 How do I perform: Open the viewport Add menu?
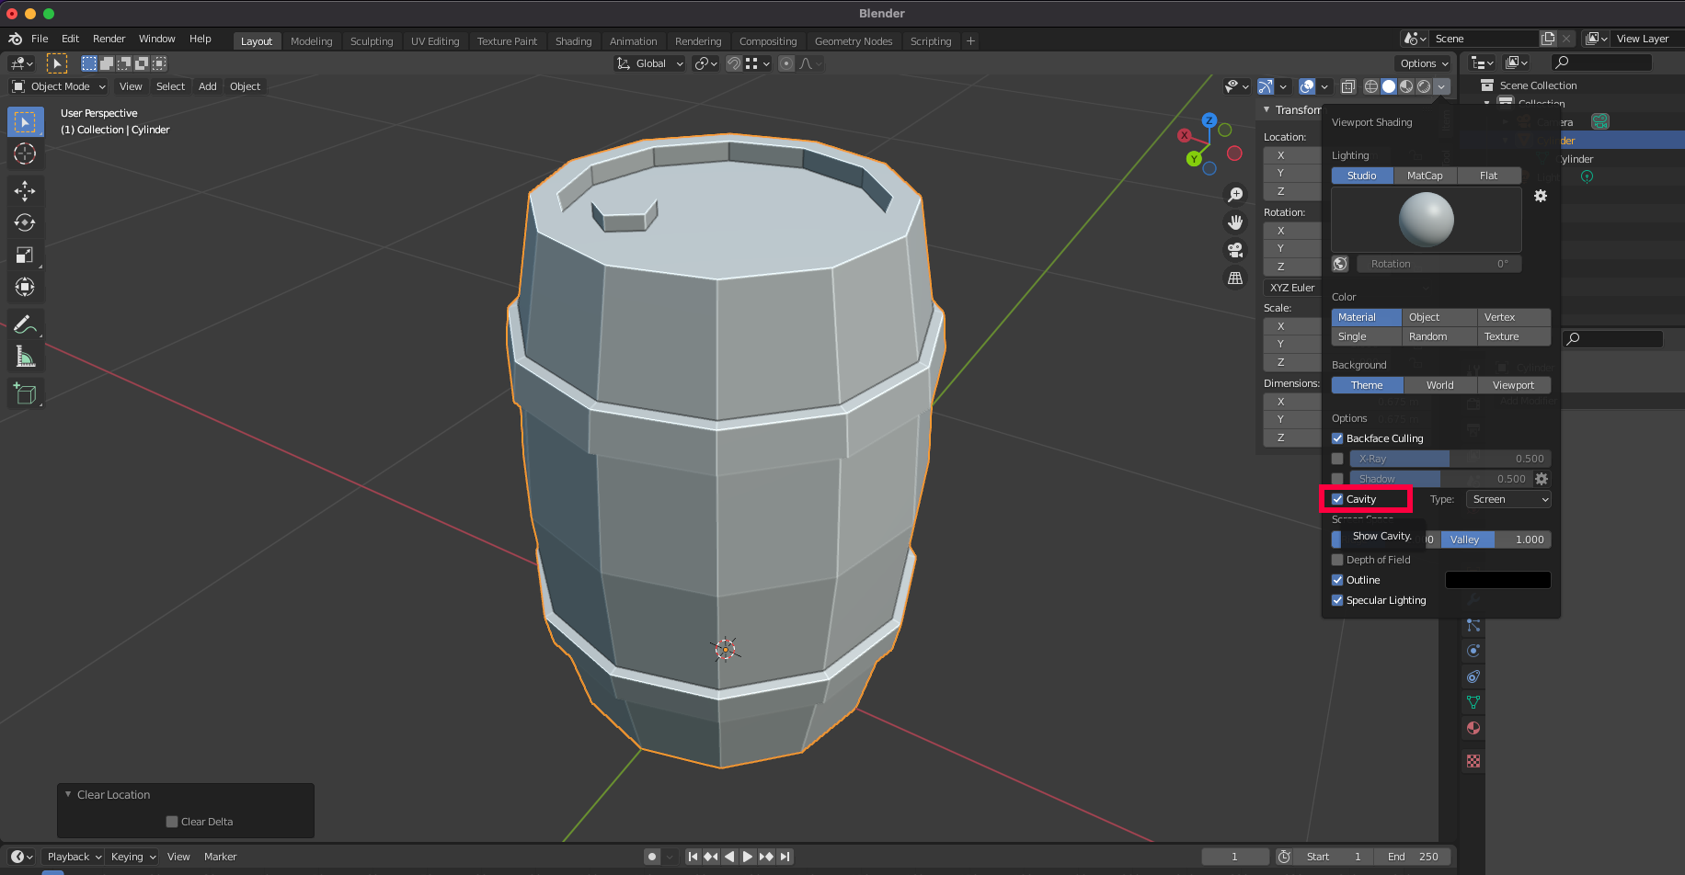point(208,86)
